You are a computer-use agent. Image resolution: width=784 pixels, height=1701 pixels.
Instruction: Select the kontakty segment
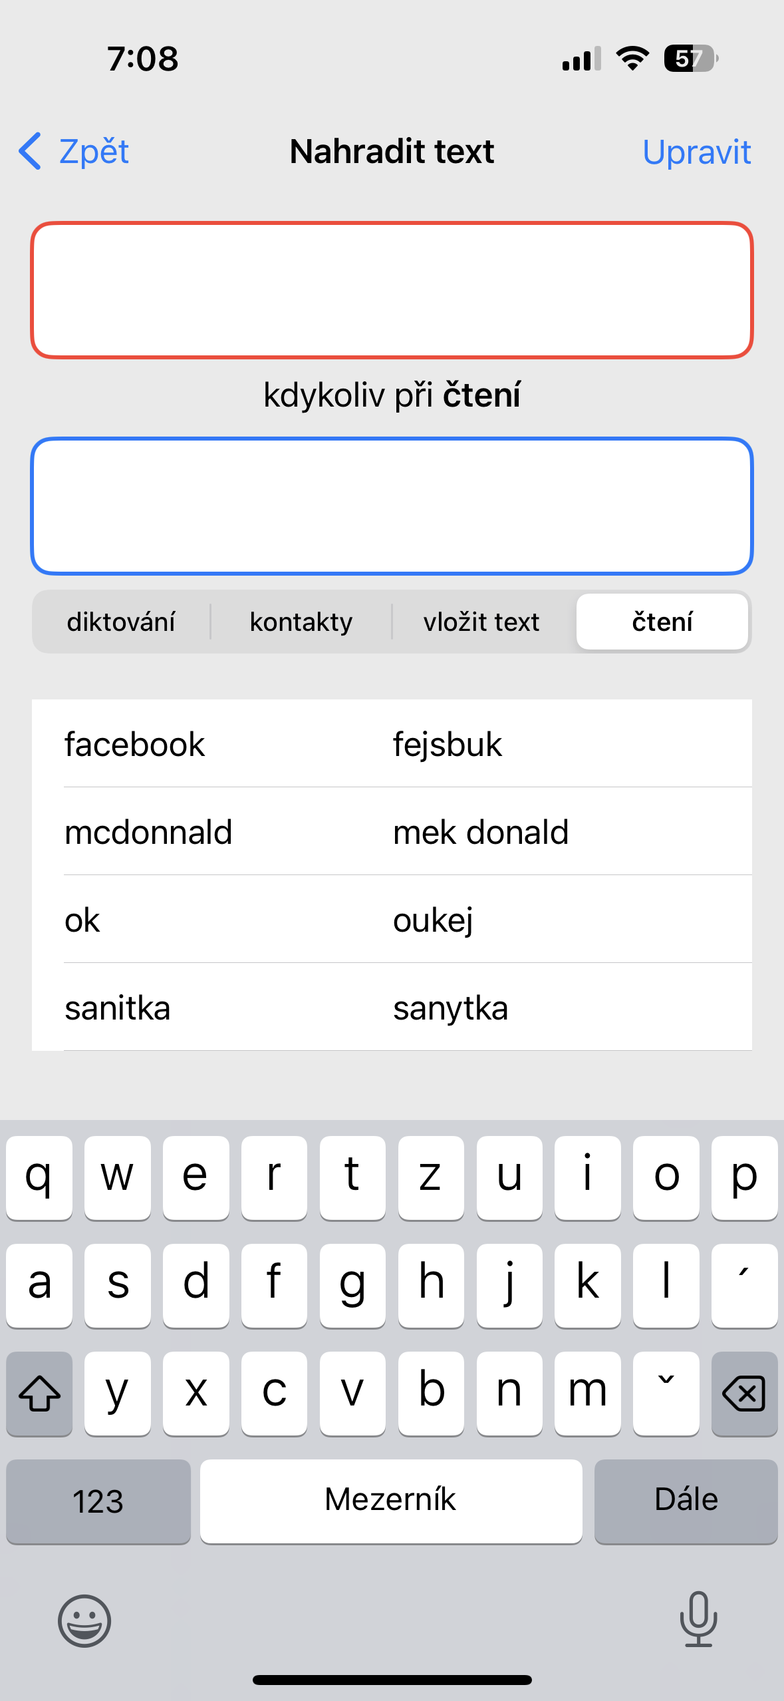tap(301, 622)
